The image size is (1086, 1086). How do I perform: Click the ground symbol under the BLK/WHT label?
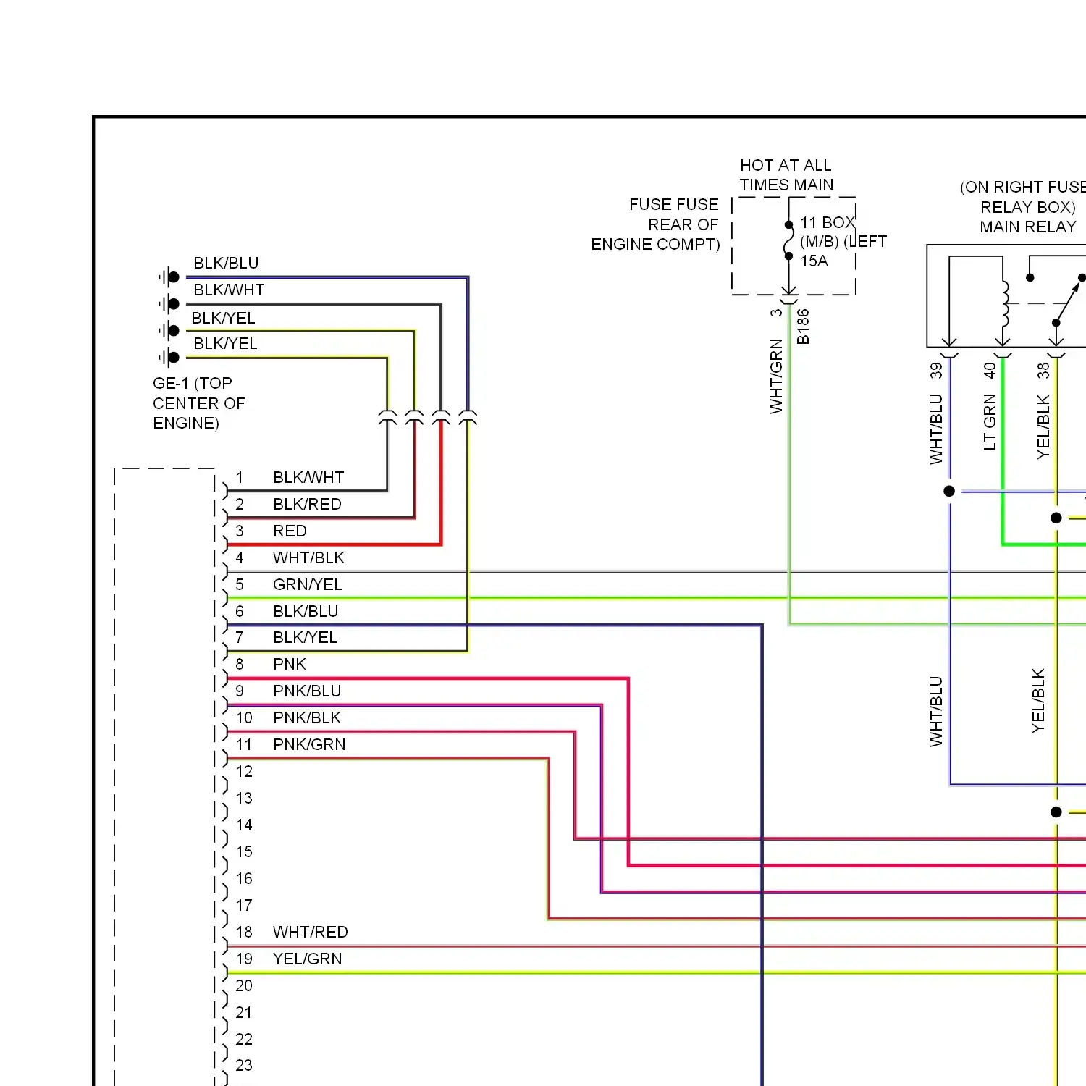tap(169, 304)
